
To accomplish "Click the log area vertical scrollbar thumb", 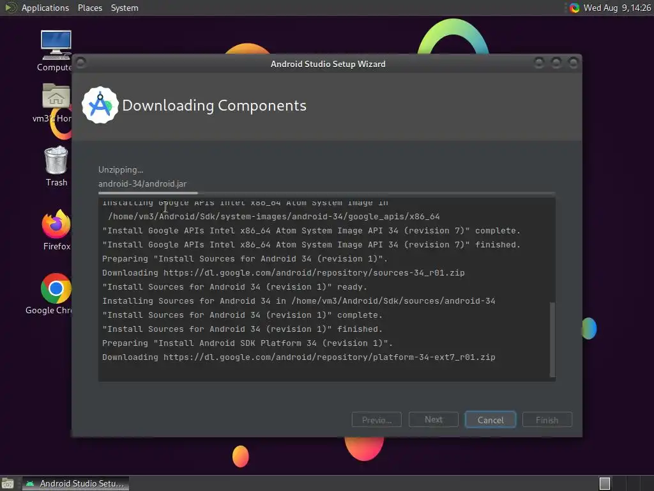I will (552, 339).
